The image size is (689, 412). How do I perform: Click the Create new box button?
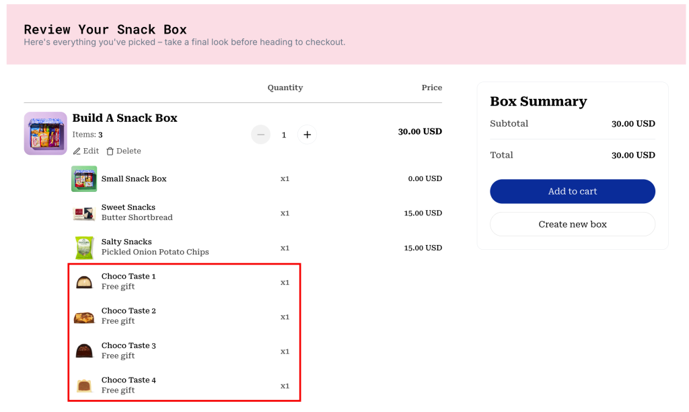(572, 224)
